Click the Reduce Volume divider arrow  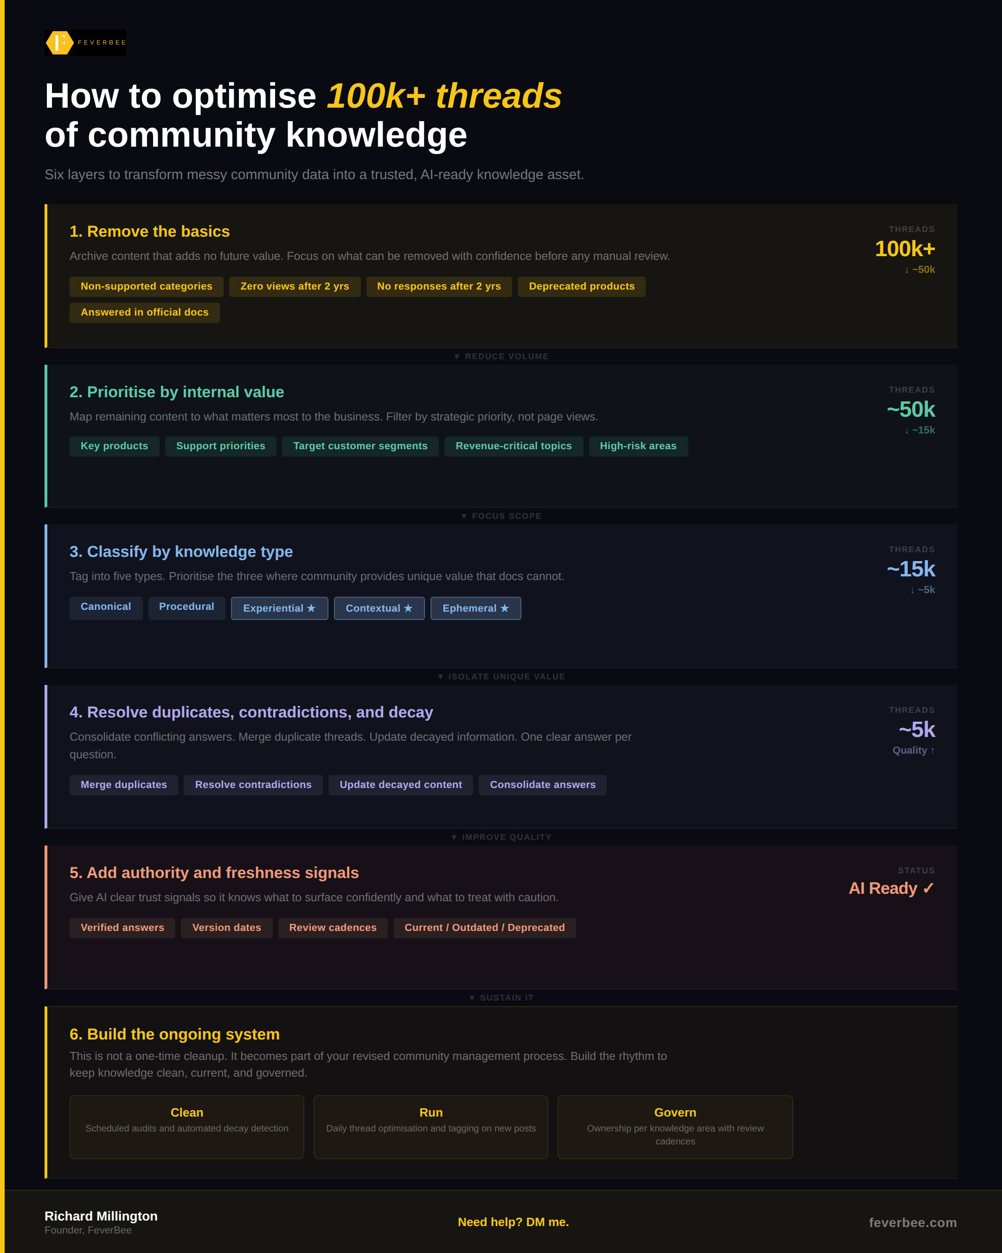457,356
